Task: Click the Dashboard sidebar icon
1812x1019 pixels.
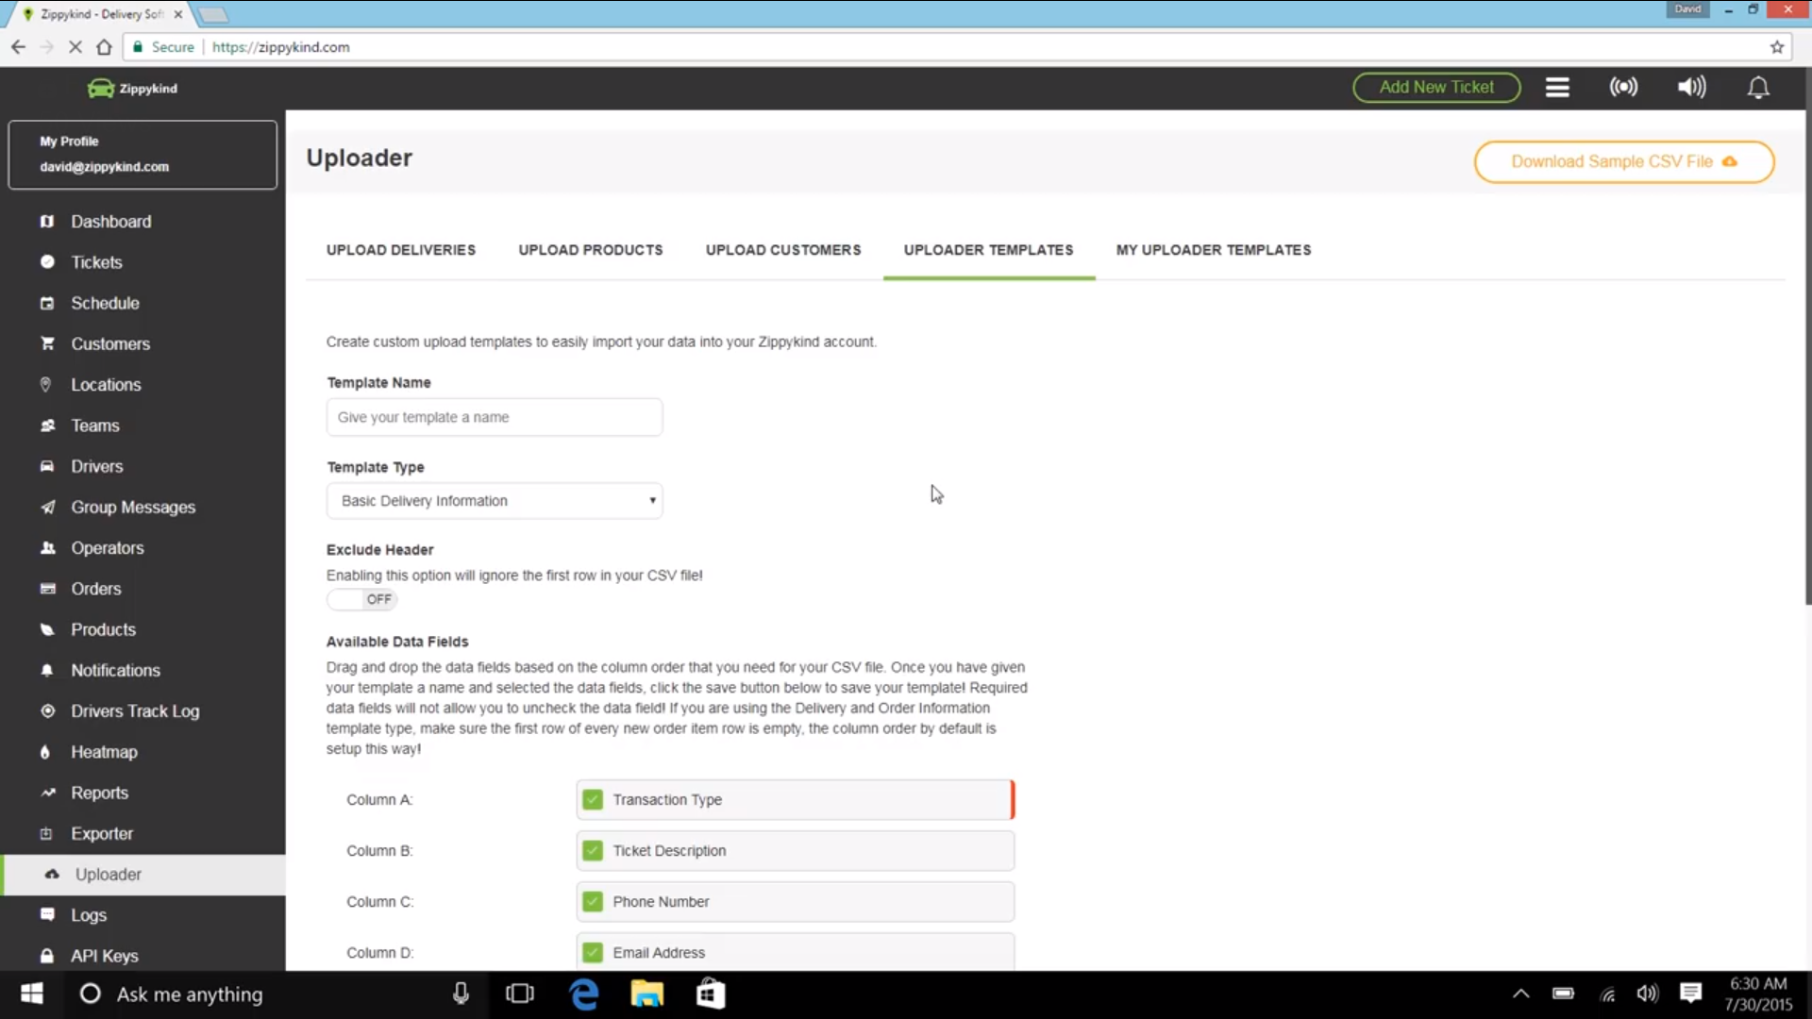Action: [x=47, y=221]
